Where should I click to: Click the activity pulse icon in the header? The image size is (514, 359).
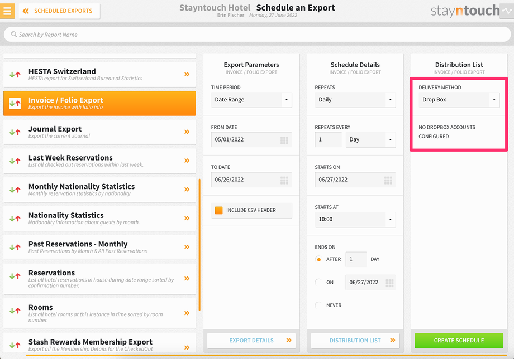(x=507, y=11)
